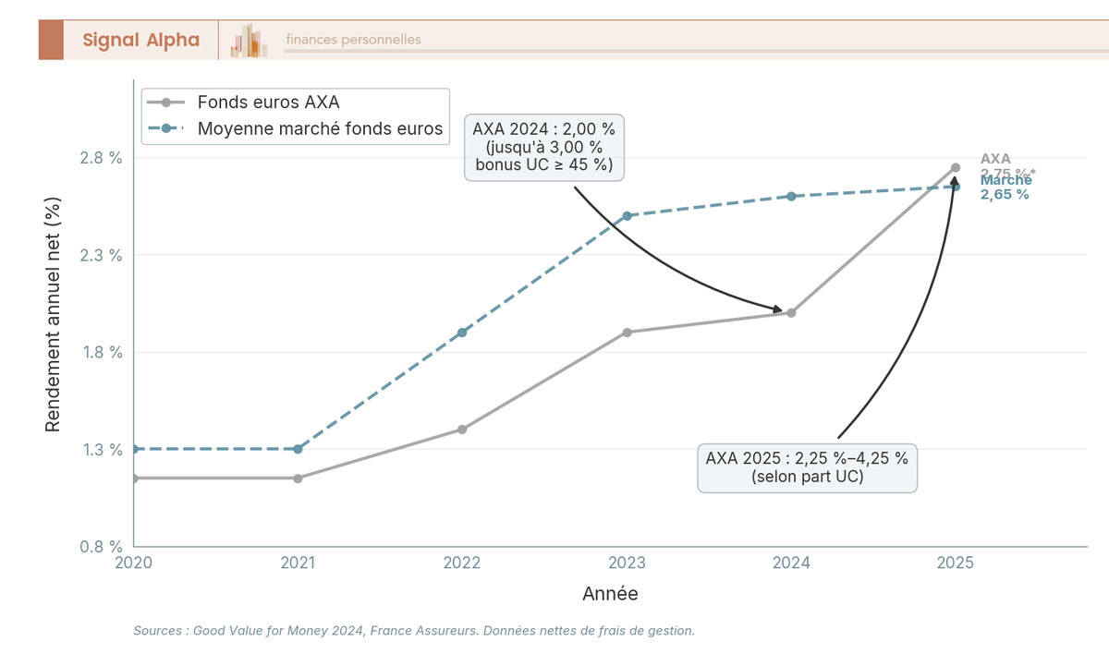
Task: Click the market average 2023 data point
Action: coord(627,216)
